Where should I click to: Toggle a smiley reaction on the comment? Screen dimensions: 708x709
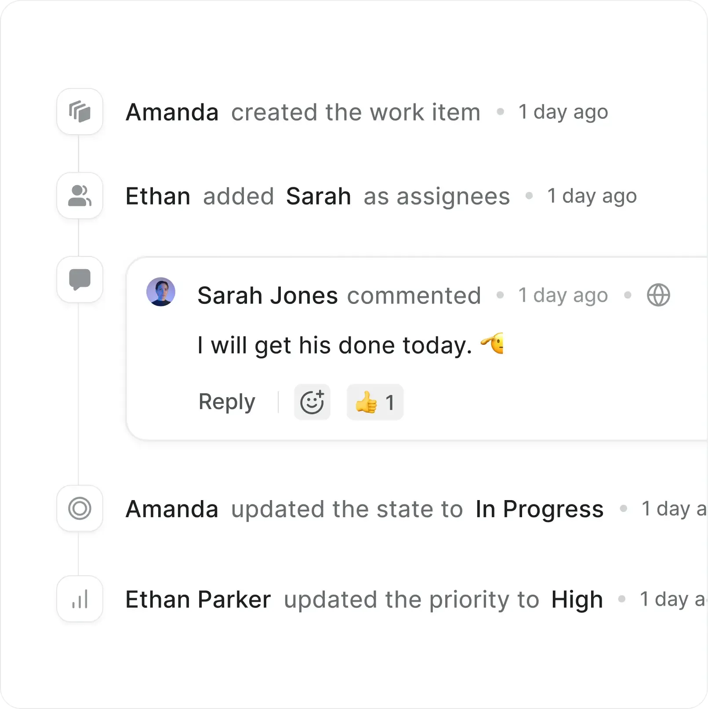click(312, 402)
